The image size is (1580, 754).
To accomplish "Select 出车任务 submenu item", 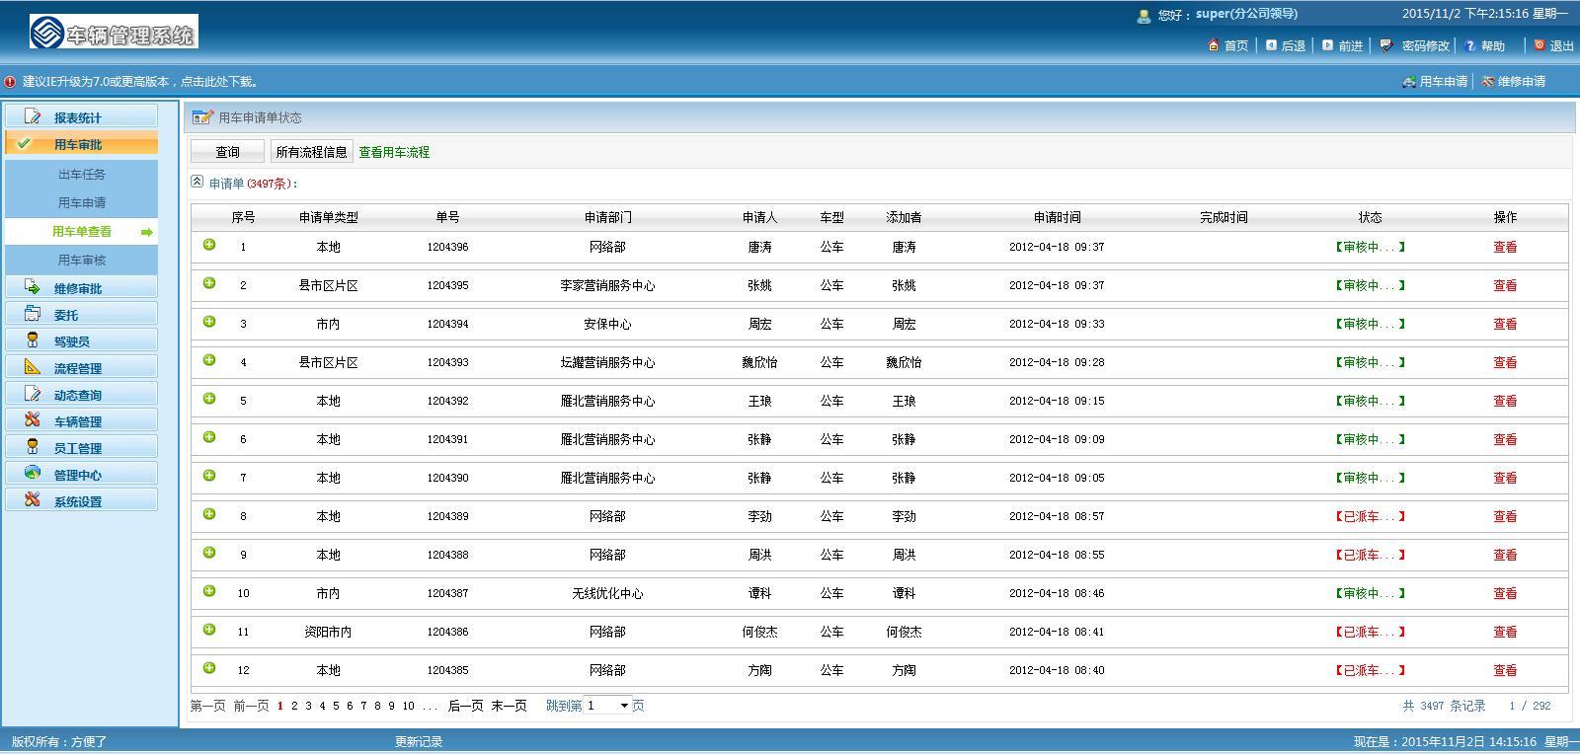I will pyautogui.click(x=82, y=175).
